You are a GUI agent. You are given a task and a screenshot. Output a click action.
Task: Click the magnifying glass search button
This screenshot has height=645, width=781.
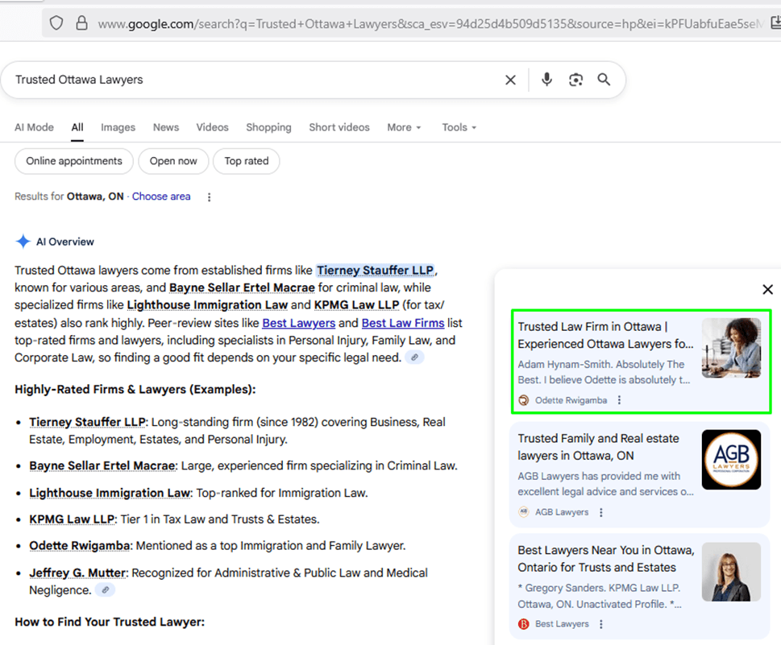point(604,80)
